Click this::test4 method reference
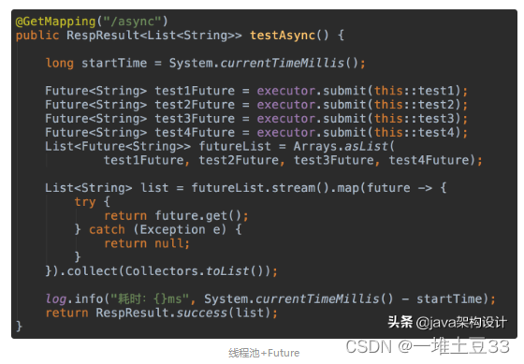Image resolution: width=524 pixels, height=364 pixels. tap(414, 132)
